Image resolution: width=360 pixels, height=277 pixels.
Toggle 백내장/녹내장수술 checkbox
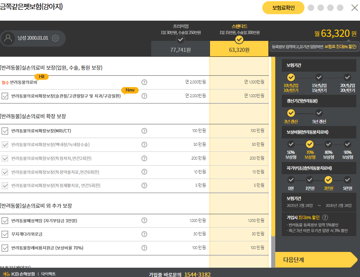(x=5, y=145)
